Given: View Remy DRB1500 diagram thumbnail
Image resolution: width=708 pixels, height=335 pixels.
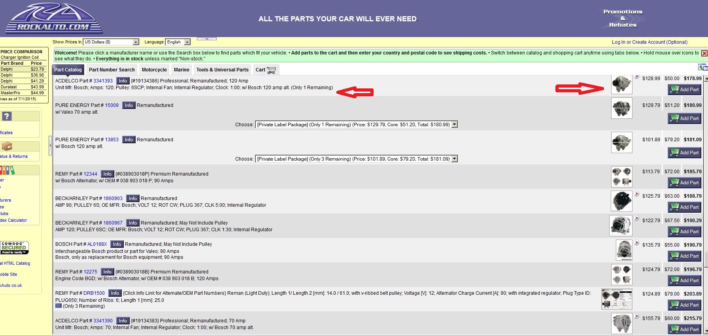Looking at the screenshot, I should (617, 299).
